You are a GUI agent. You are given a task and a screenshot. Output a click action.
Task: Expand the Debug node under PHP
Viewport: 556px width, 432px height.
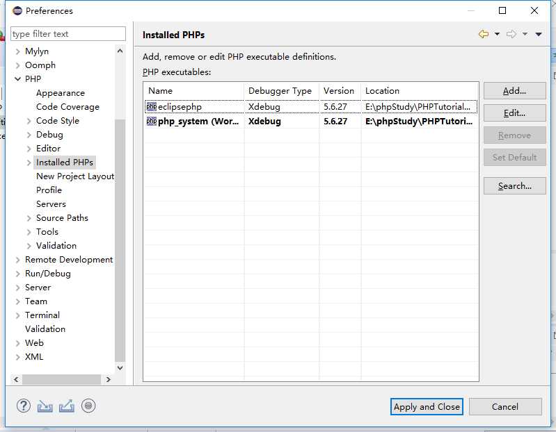tap(29, 135)
